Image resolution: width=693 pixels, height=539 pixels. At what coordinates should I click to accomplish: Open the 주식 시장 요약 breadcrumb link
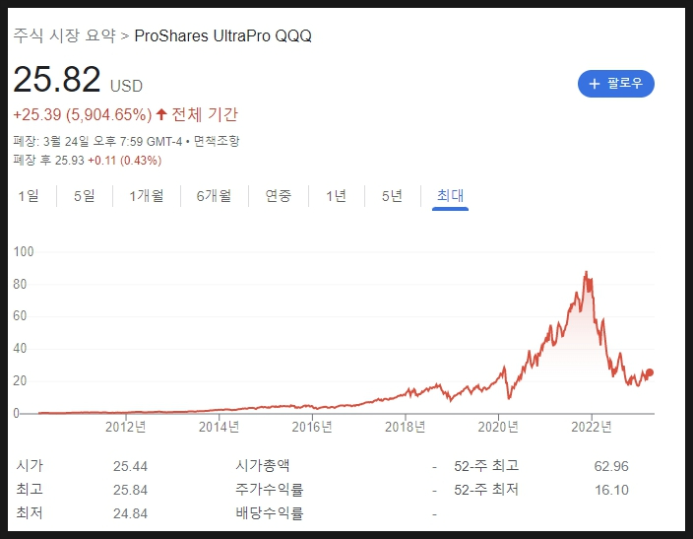[x=64, y=35]
